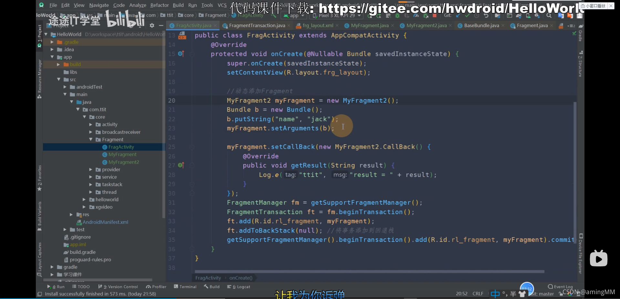
Task: Hide the Project panel with minimize dash
Action: pos(161,26)
